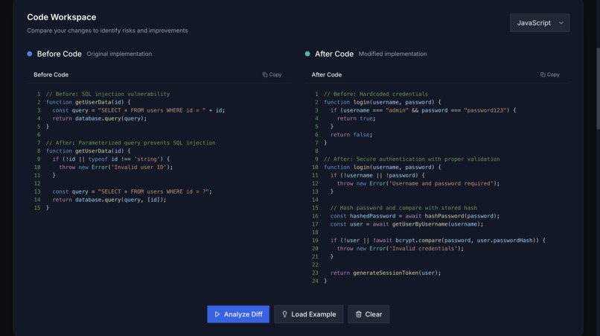Copy the After Code panel contents

(x=550, y=75)
